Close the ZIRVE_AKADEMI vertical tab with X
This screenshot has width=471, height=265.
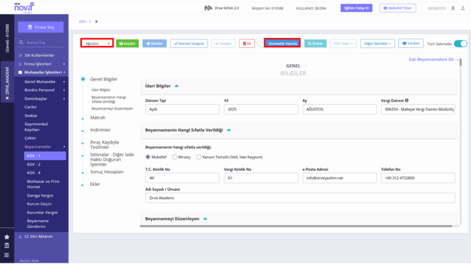coord(7,98)
